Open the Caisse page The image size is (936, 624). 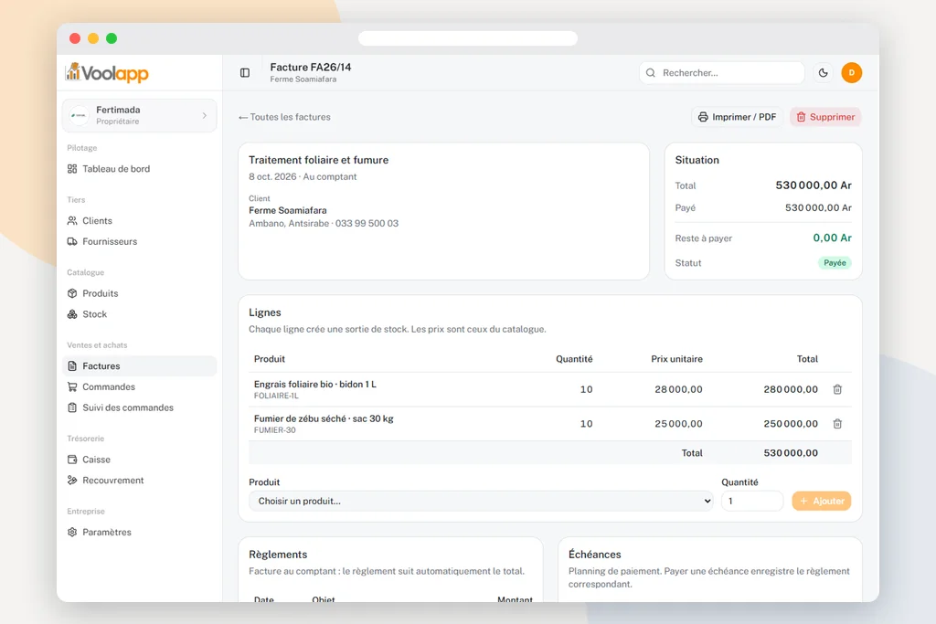click(139, 460)
